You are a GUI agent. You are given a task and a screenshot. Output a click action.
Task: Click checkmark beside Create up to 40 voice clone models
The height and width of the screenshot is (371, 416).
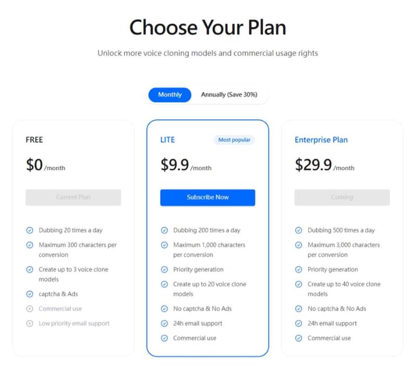click(298, 284)
